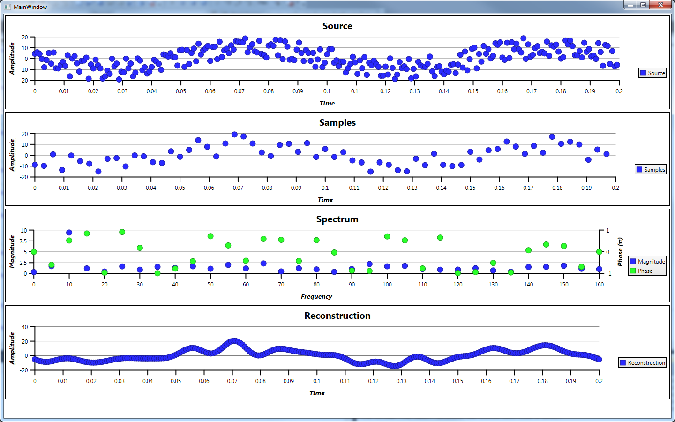
Task: Click the Frequency axis label
Action: 316,297
